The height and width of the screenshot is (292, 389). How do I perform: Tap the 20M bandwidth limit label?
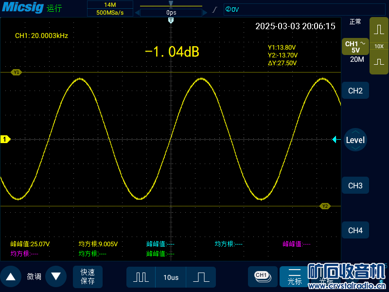click(x=357, y=59)
